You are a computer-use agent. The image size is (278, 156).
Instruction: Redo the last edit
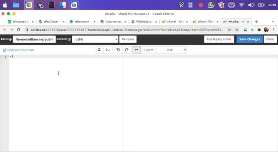point(126,50)
